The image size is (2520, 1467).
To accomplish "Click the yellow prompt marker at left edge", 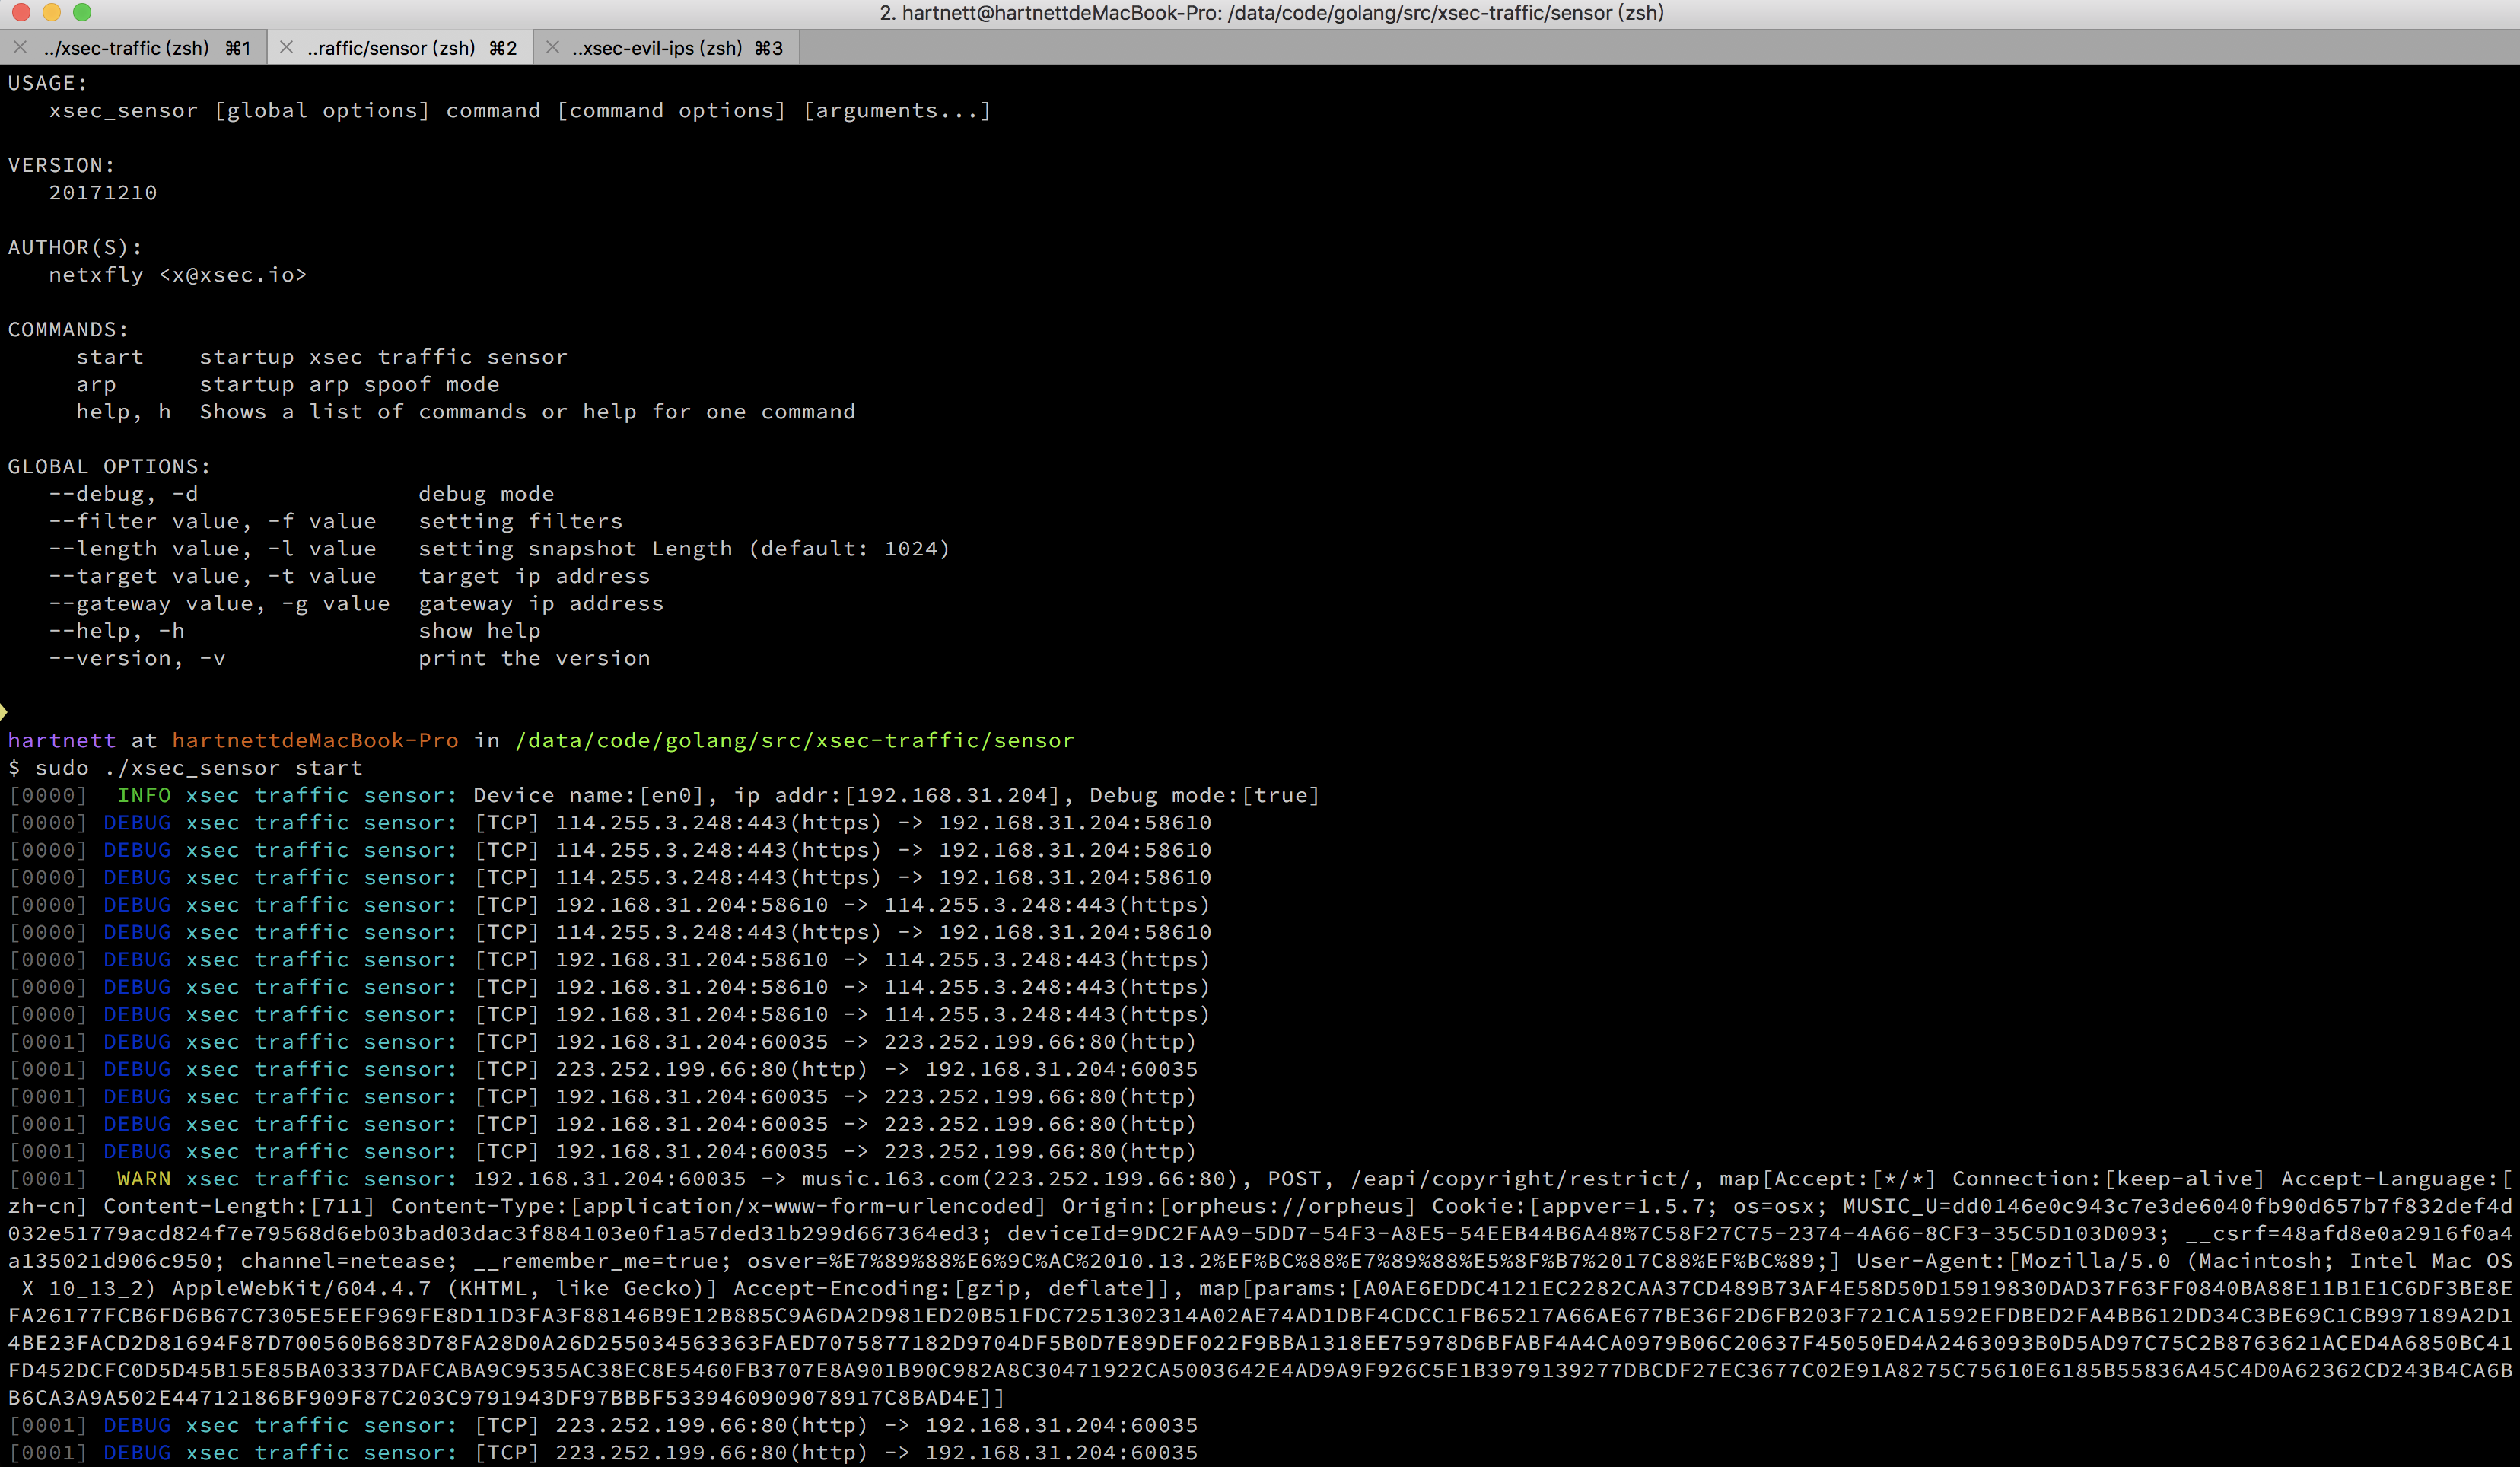I will tap(4, 712).
